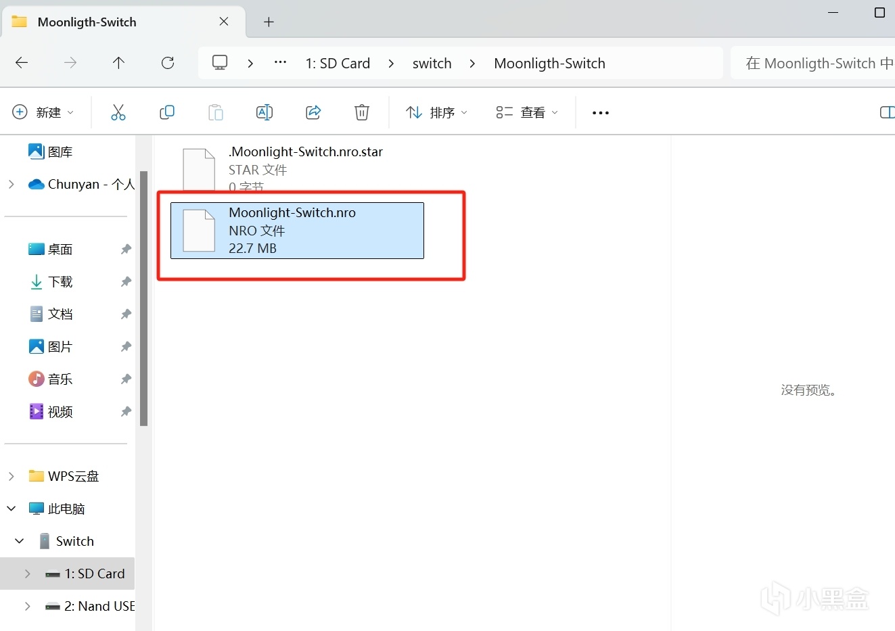Open the 查看 view dropdown
895x631 pixels.
coord(527,112)
